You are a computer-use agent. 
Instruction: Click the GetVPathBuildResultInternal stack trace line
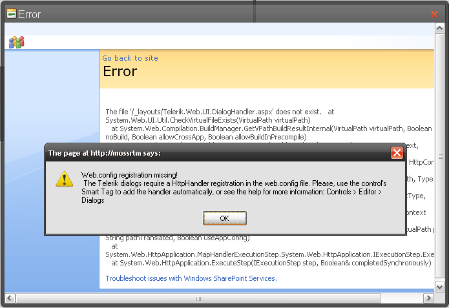[271, 128]
